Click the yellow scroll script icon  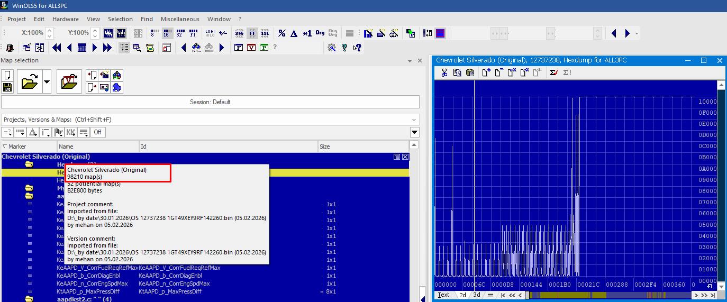pos(150,48)
